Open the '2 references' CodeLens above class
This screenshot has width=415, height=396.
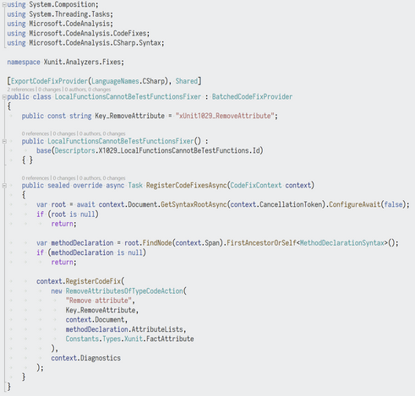20,90
